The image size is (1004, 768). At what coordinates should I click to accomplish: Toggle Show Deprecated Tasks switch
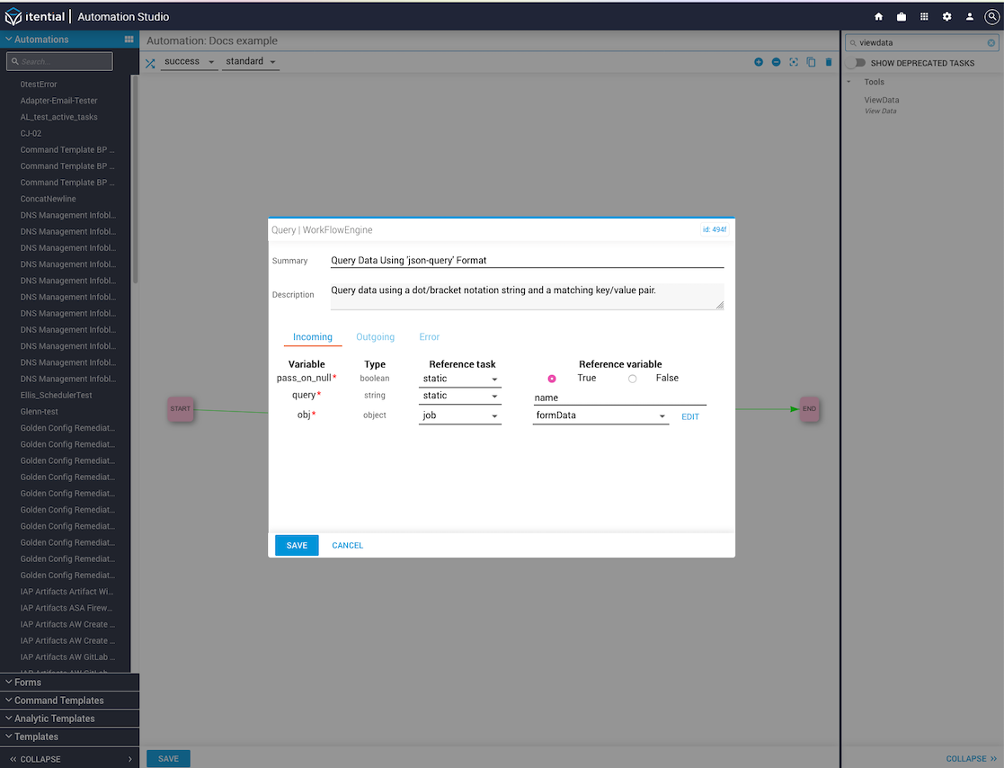[x=856, y=63]
